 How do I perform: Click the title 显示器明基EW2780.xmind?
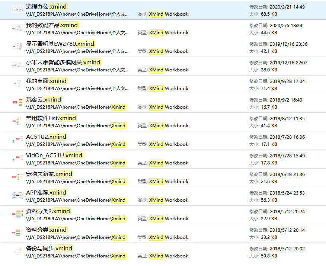point(60,44)
